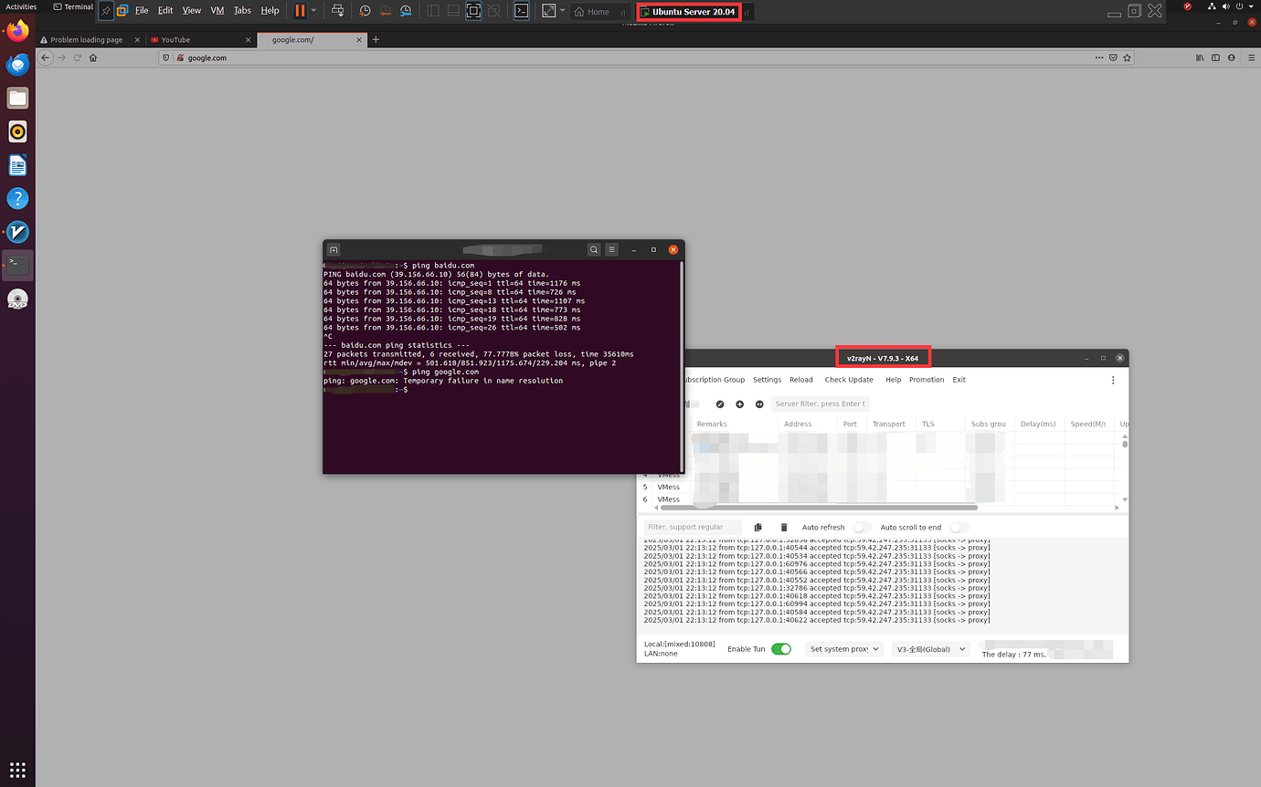Click the full screen mode icon in VMware
The height and width of the screenshot is (787, 1261).
tap(473, 11)
